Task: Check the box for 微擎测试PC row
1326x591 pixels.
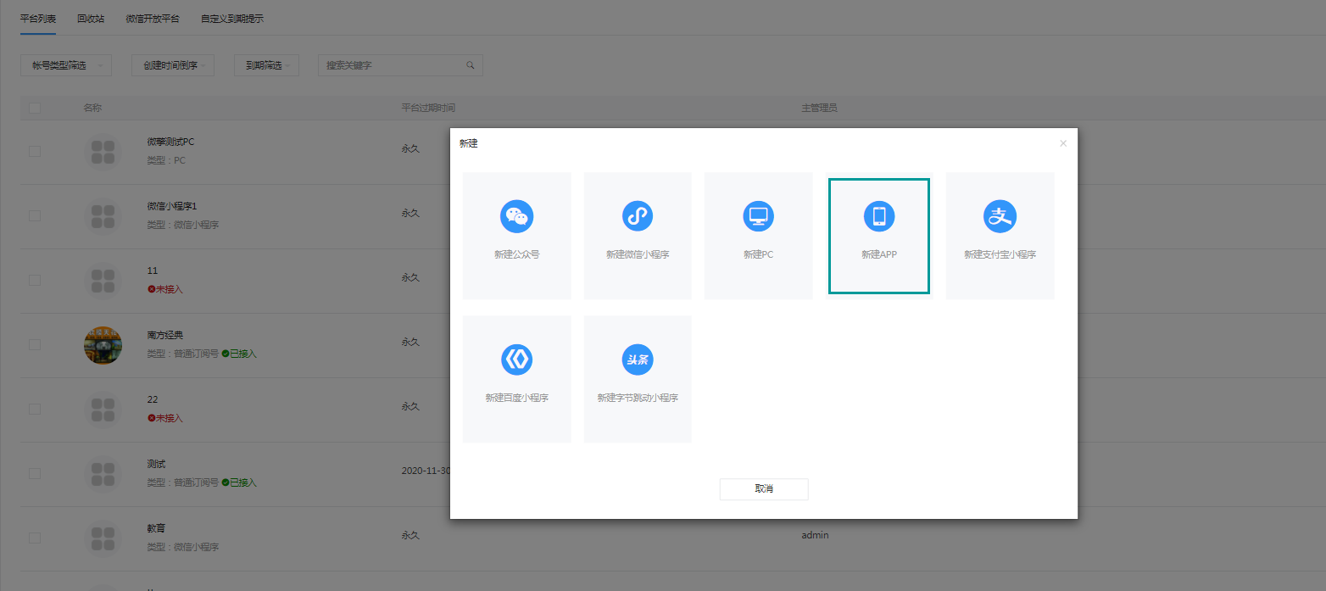Action: coord(34,151)
